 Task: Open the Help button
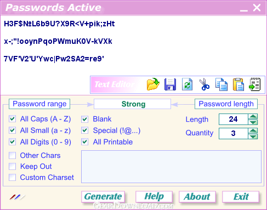tap(154, 197)
